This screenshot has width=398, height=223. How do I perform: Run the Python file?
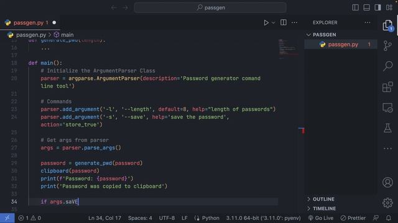coord(266,23)
